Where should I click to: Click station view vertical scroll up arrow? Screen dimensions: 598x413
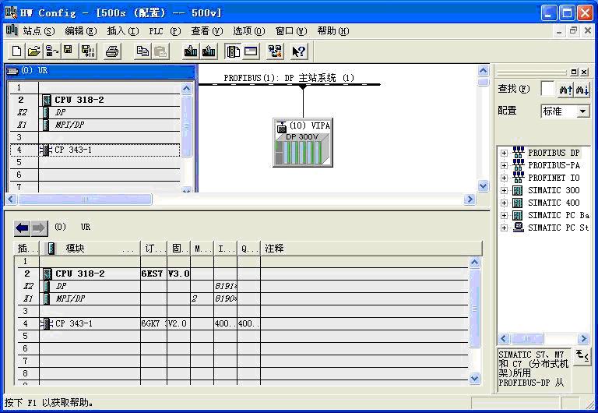[x=484, y=71]
